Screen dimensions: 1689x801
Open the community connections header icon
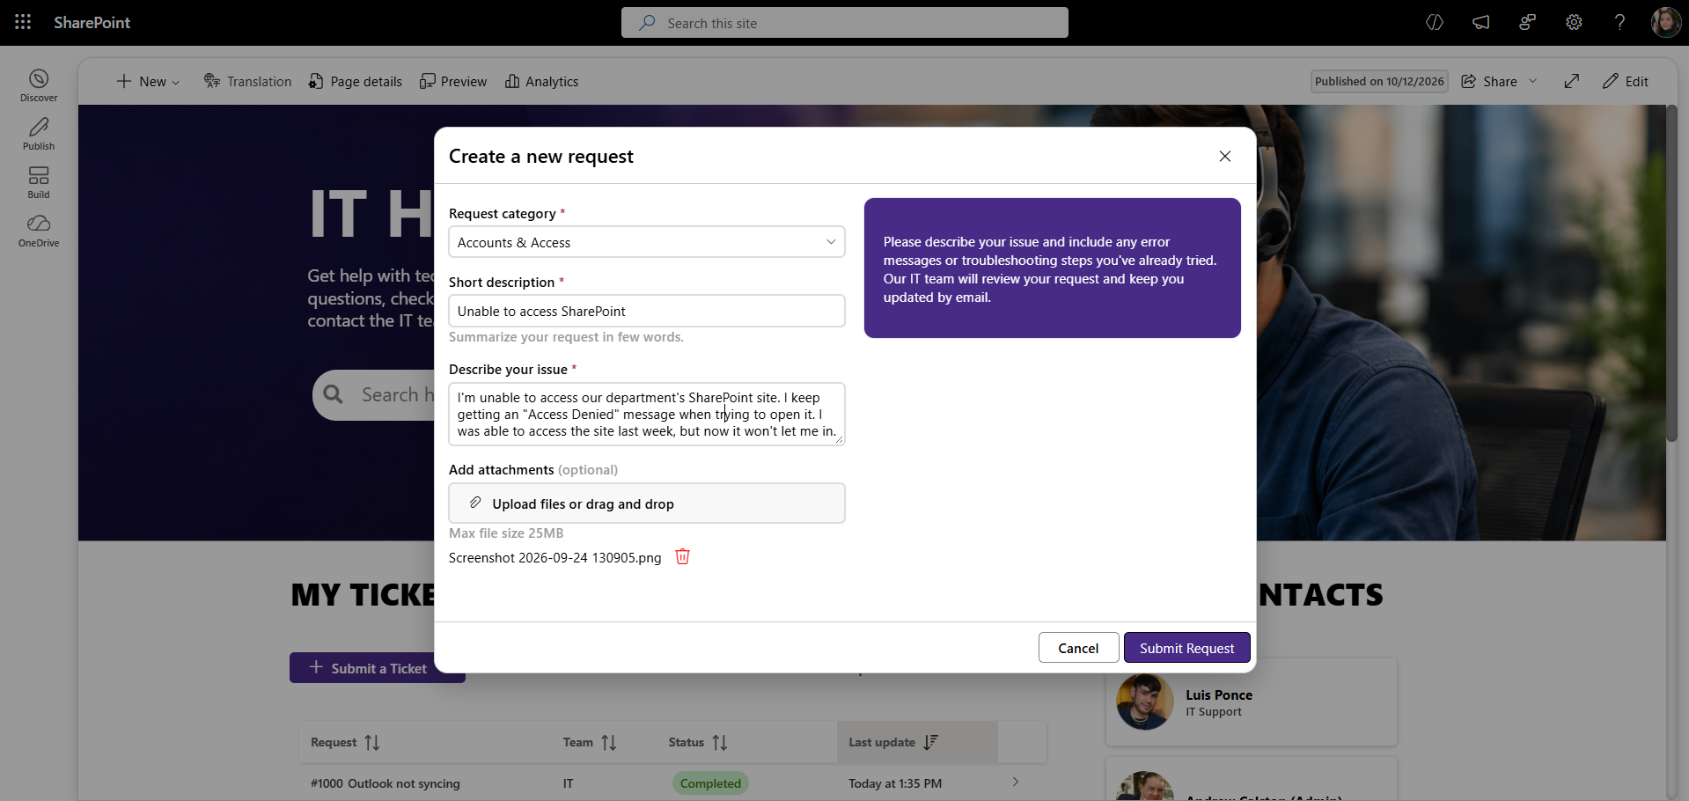pyautogui.click(x=1528, y=23)
